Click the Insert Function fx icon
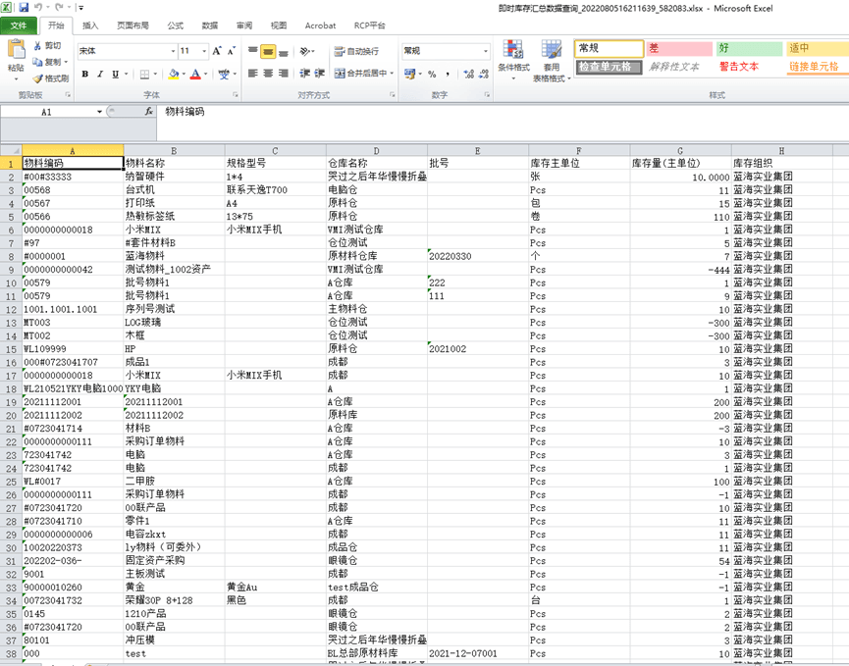Image resolution: width=849 pixels, height=666 pixels. point(148,112)
